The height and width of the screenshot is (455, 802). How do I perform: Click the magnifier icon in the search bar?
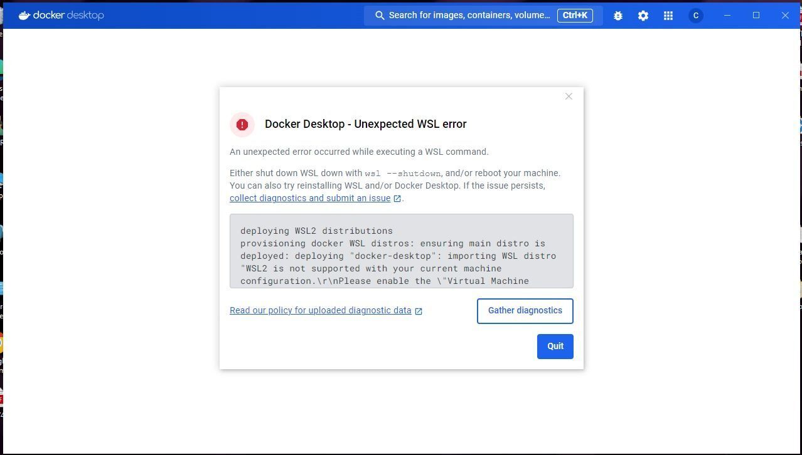point(380,15)
